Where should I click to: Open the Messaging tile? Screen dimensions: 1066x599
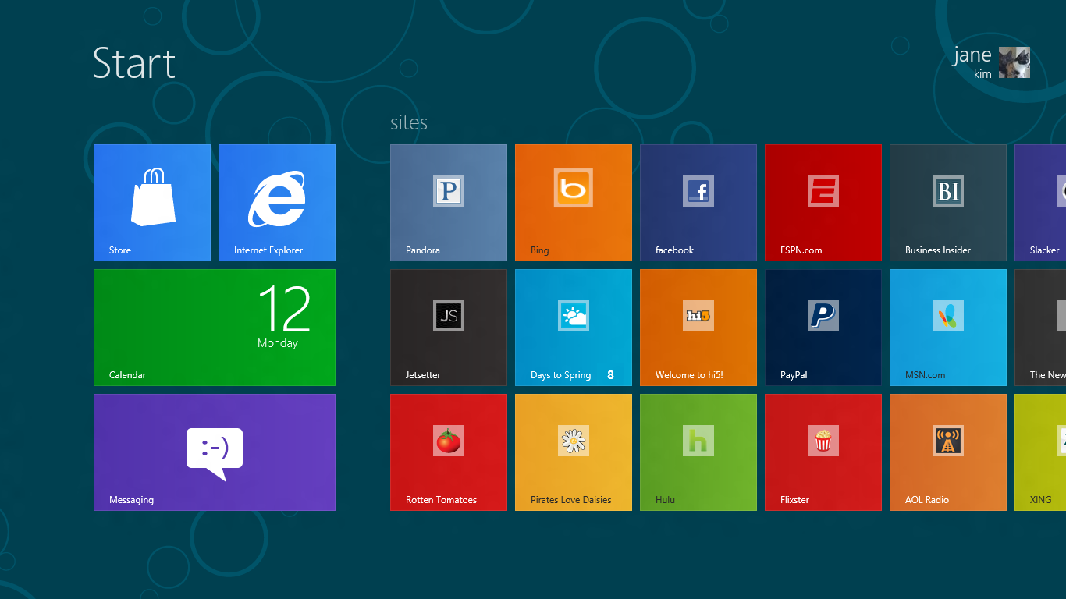[215, 452]
